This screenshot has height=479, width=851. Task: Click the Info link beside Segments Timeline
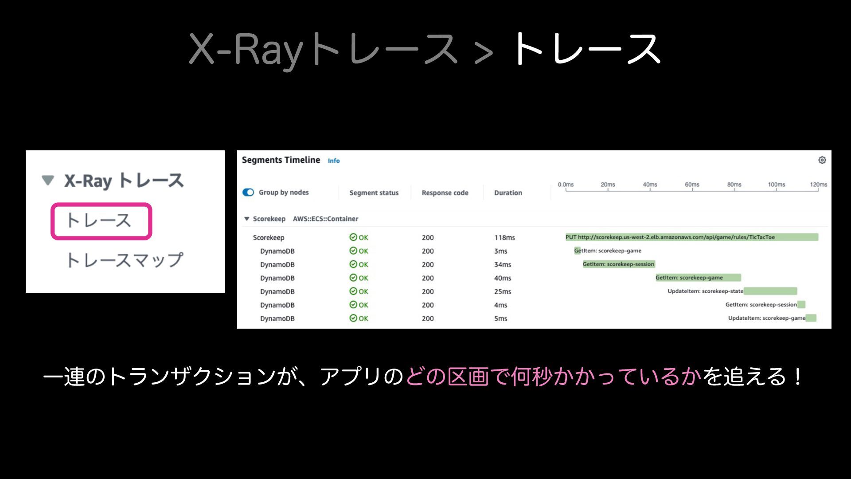coord(334,161)
